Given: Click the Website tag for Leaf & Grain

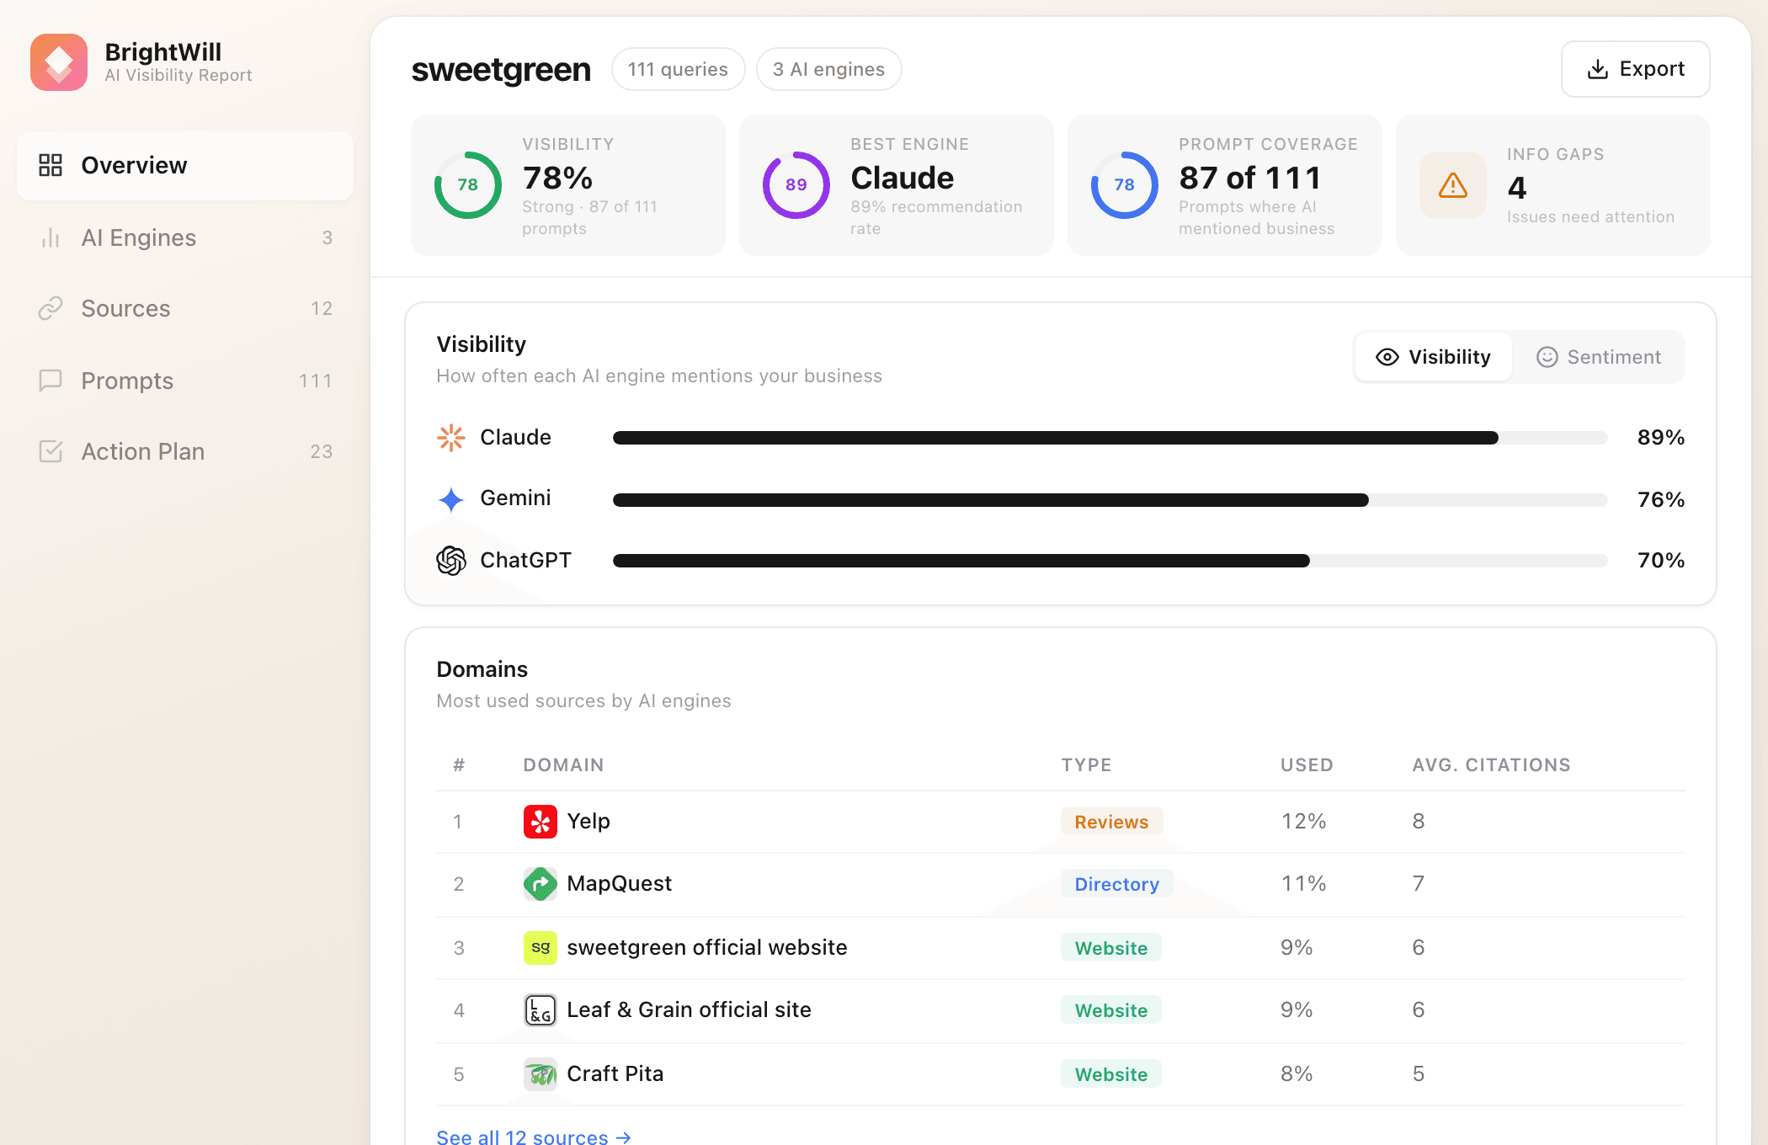Looking at the screenshot, I should coord(1111,1010).
